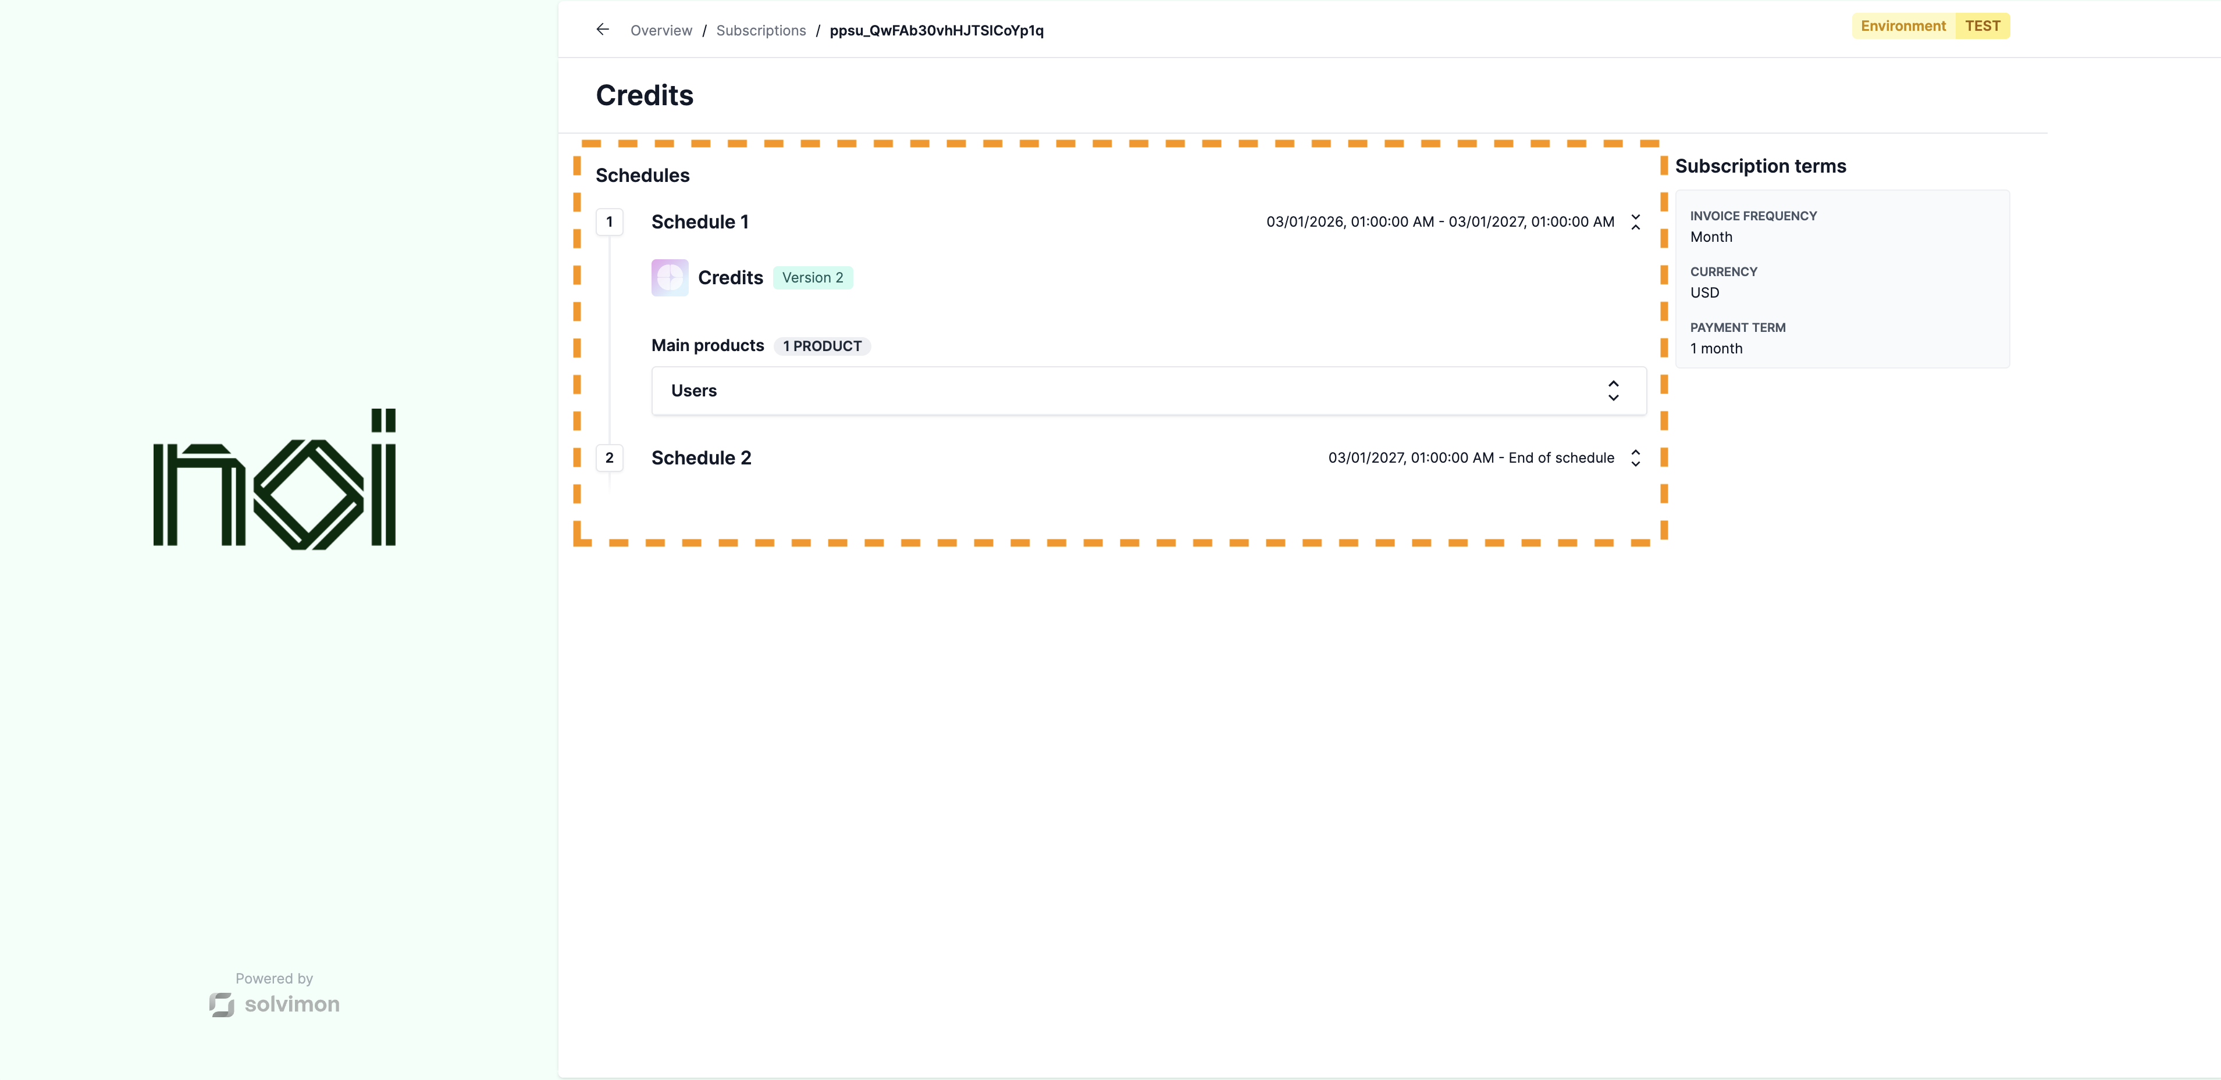Viewport: 2221px width, 1080px height.
Task: Click the 1 PRODUCT count badge
Action: 821,346
